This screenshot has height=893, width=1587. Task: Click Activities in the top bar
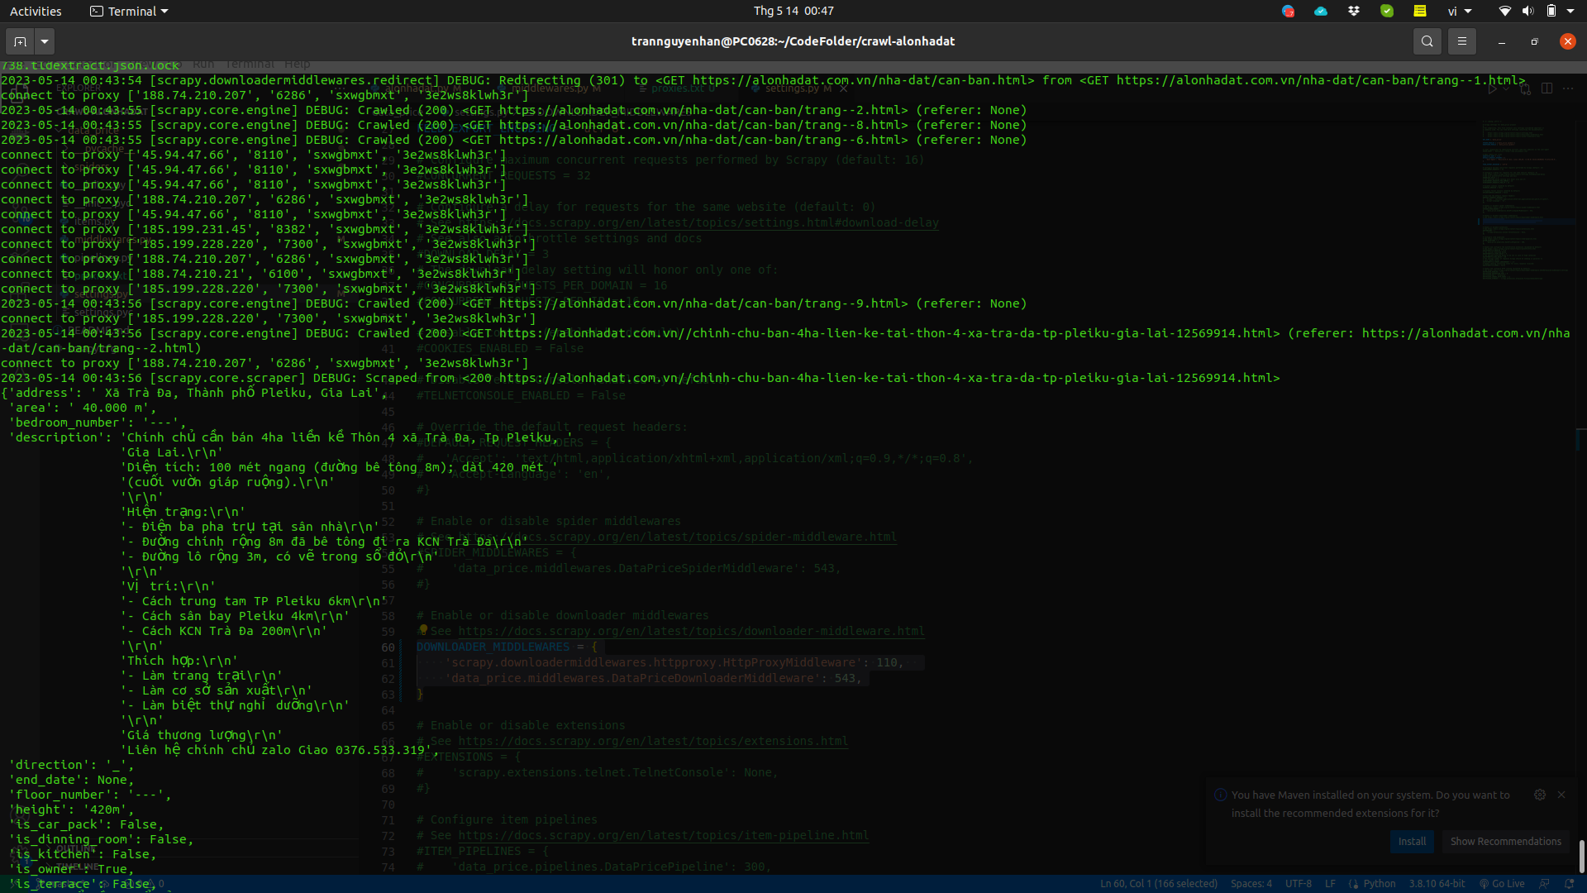36,12
